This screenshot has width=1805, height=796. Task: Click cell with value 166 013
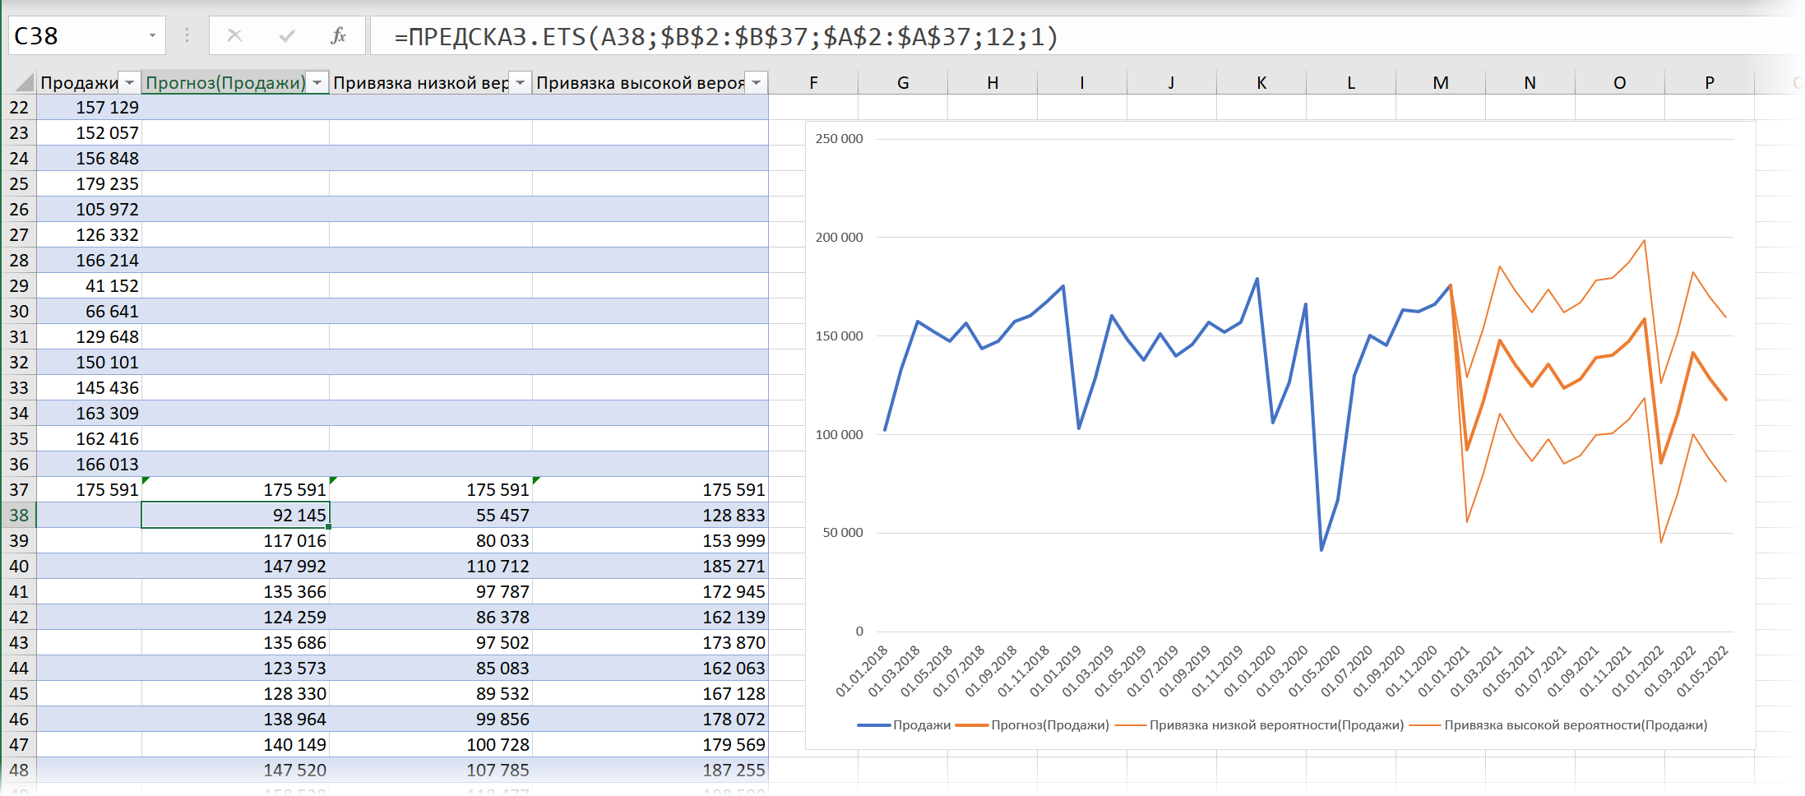click(90, 464)
